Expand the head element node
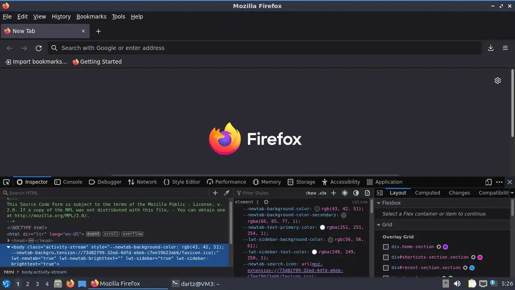Image resolution: width=515 pixels, height=290 pixels. [x=8, y=240]
